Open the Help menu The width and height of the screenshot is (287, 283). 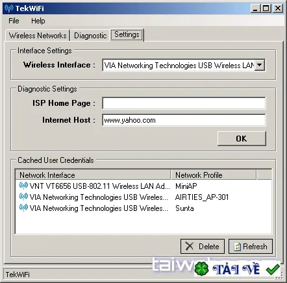[x=38, y=21]
